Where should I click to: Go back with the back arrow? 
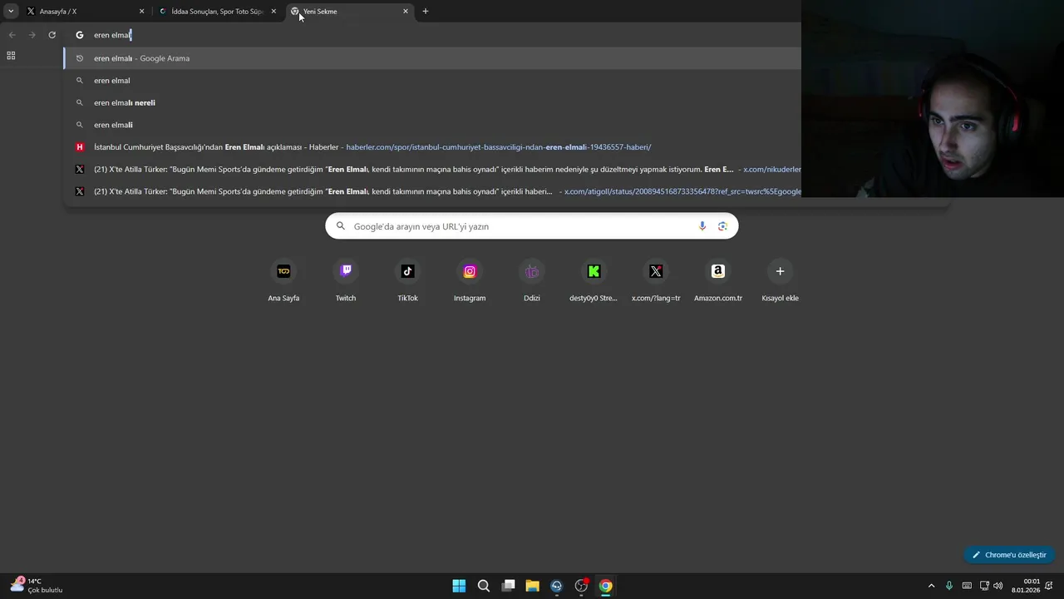(12, 35)
